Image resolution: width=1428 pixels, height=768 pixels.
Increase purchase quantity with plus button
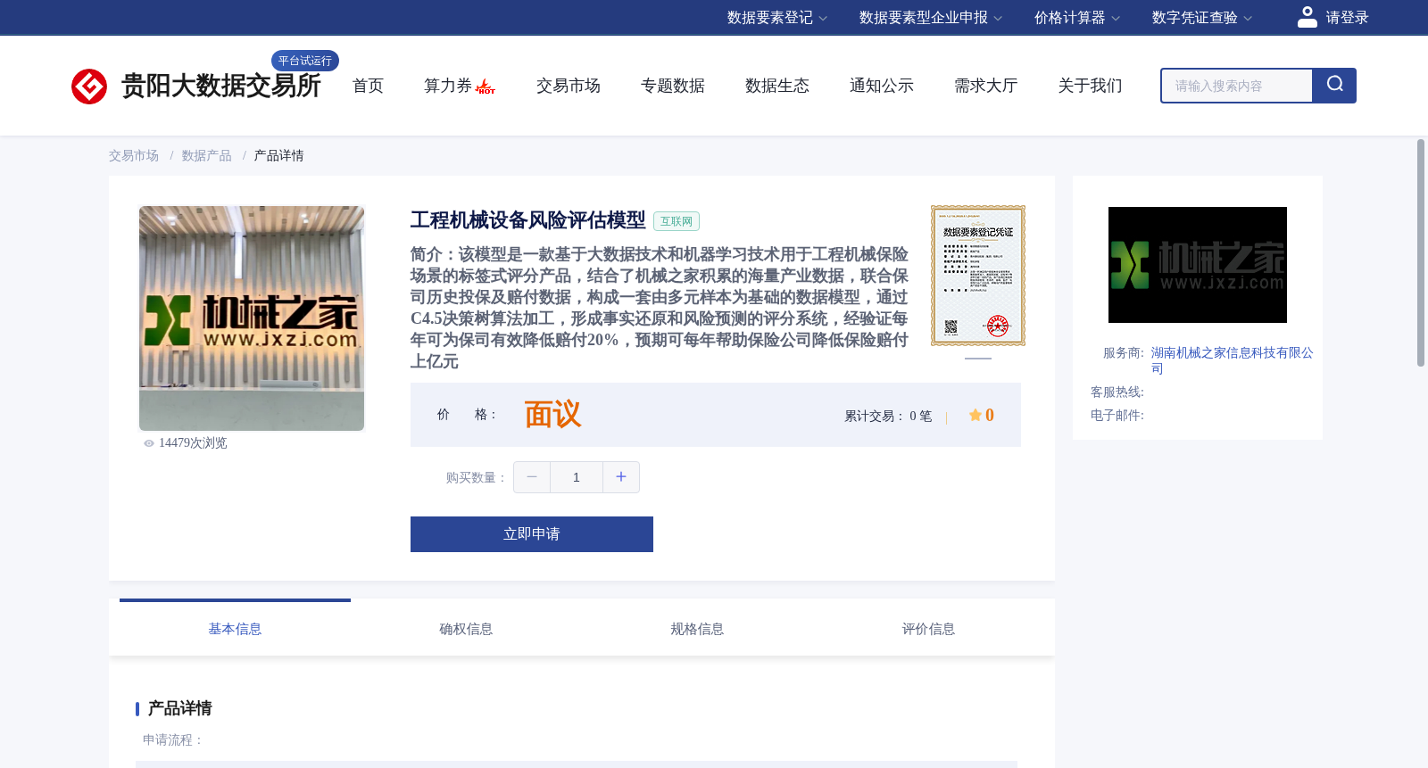click(x=621, y=477)
